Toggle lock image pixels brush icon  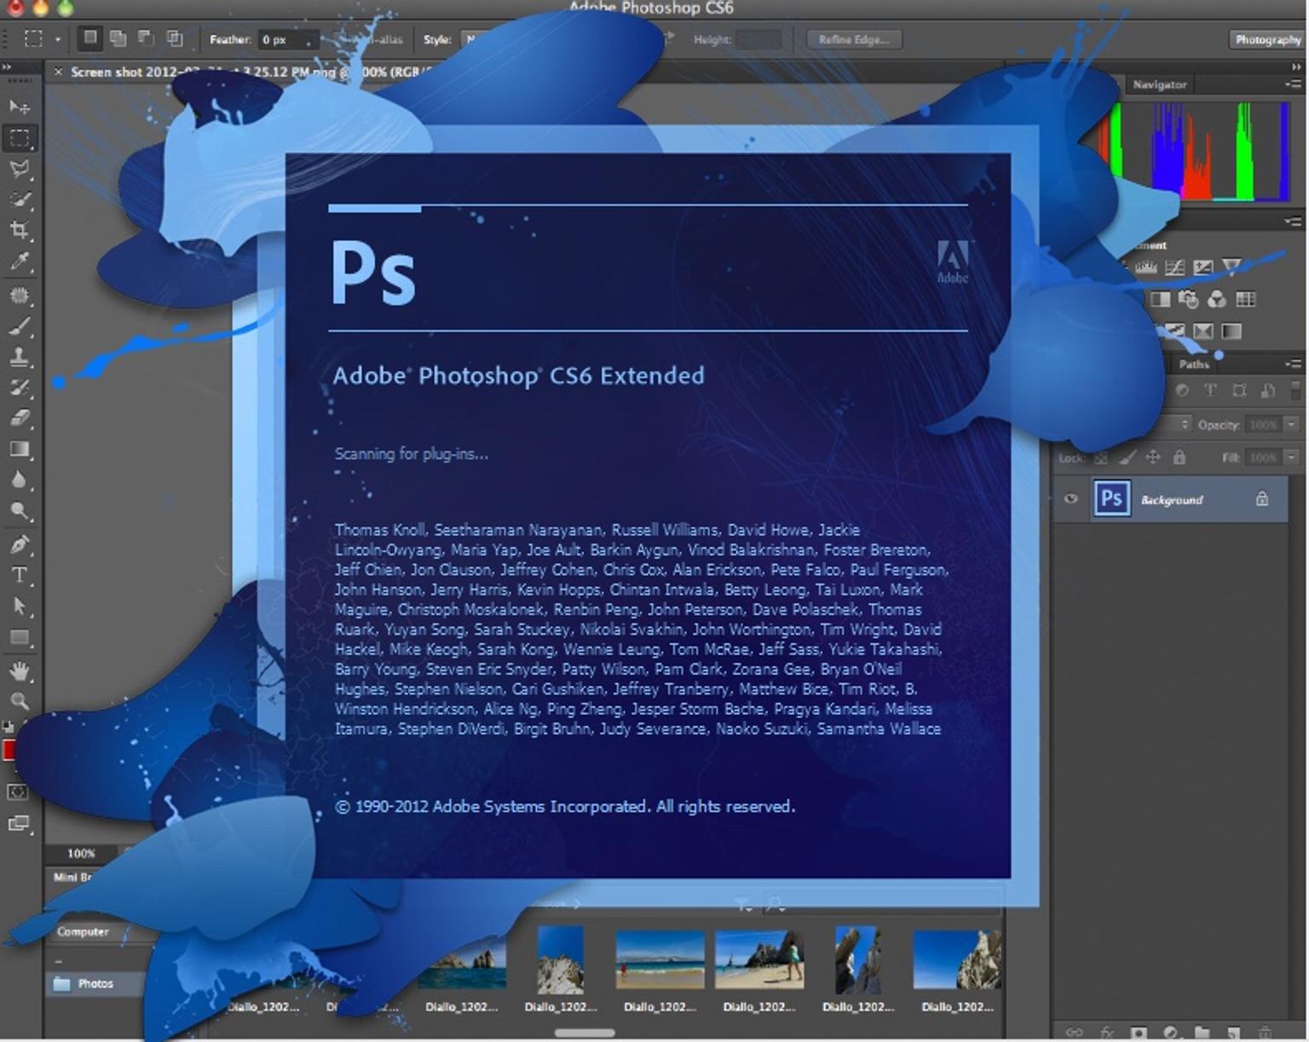click(1127, 458)
